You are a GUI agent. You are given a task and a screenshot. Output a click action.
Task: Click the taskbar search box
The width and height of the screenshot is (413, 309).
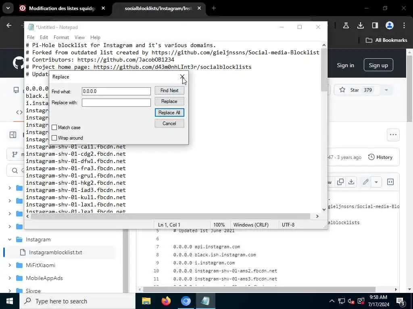pyautogui.click(x=77, y=301)
